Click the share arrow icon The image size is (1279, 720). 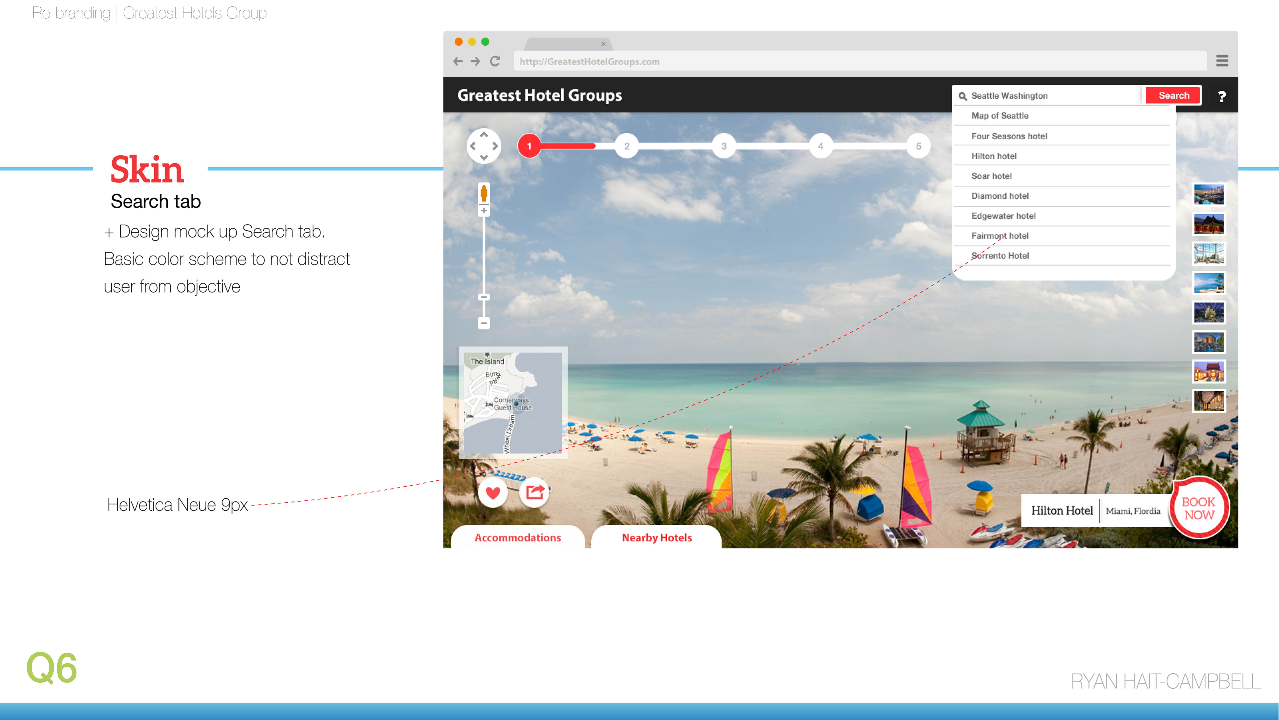coord(534,492)
